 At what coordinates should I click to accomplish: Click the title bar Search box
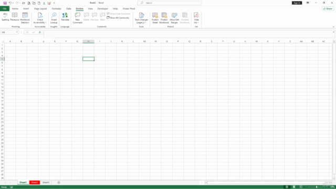[x=169, y=3]
